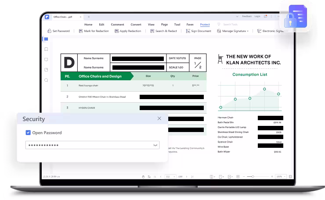
Task: Open the bookmarks side panel
Action: [46, 49]
